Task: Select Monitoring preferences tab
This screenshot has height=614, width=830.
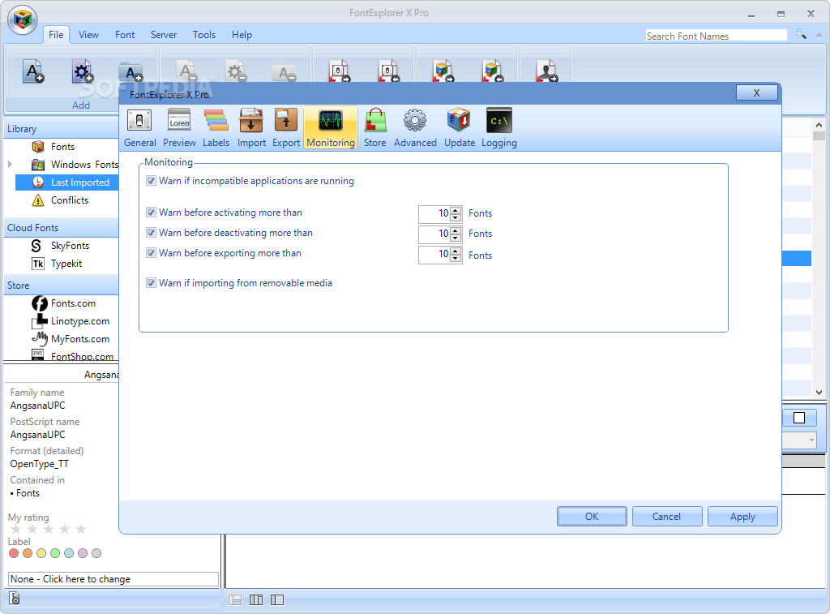Action: click(x=331, y=127)
